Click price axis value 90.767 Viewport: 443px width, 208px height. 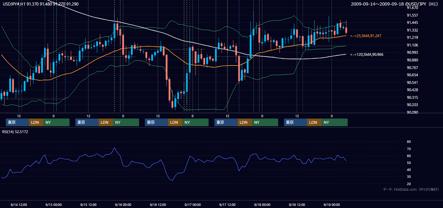(412, 68)
